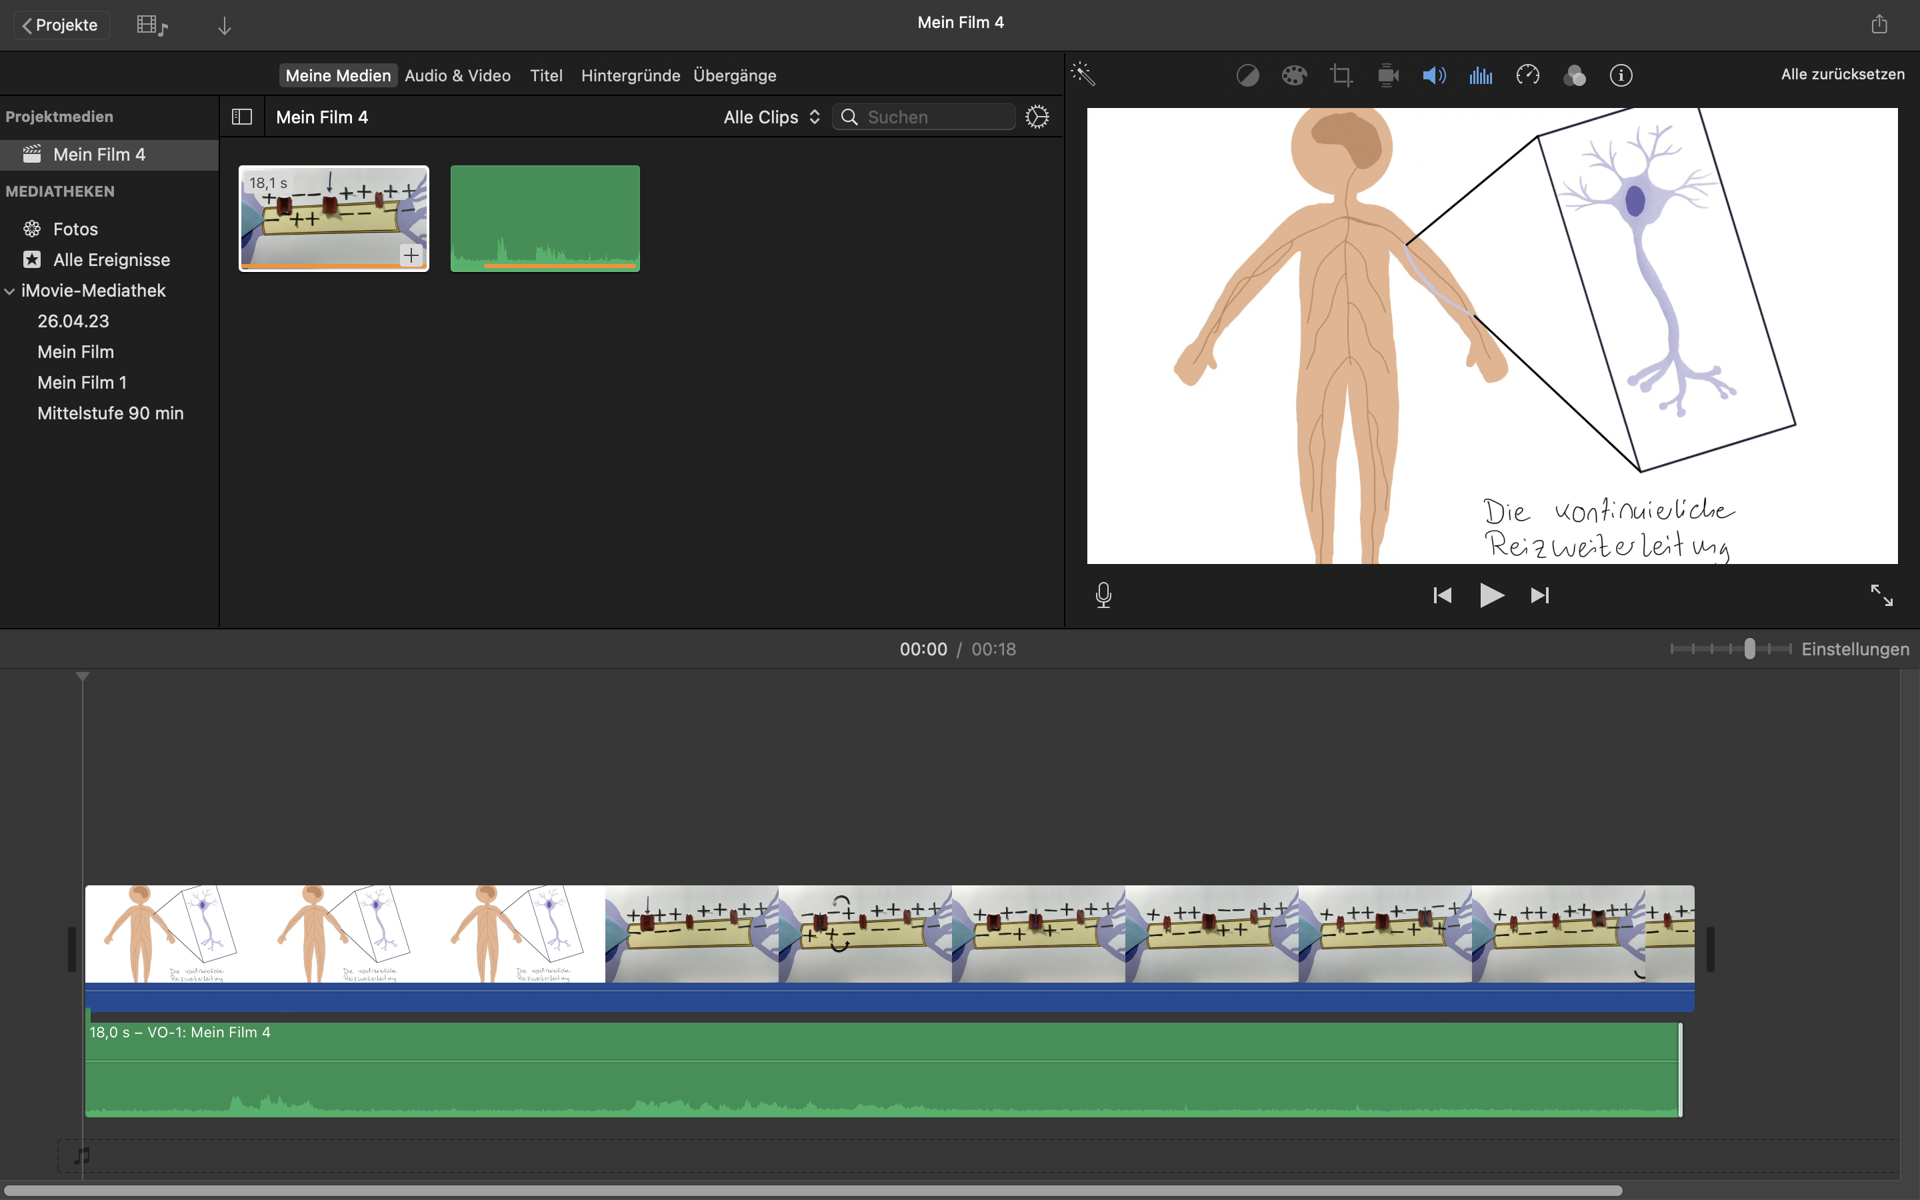Open color correction palette tool
1920x1200 pixels.
pyautogui.click(x=1294, y=75)
